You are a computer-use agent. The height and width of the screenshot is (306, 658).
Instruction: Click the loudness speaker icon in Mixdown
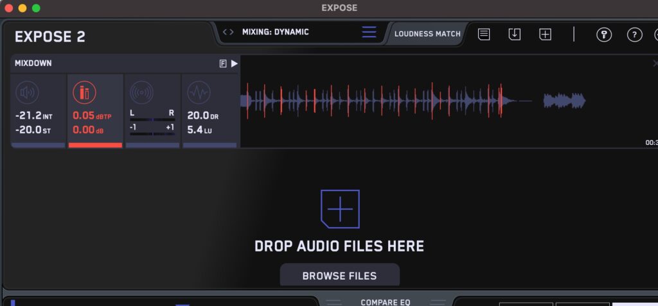28,93
